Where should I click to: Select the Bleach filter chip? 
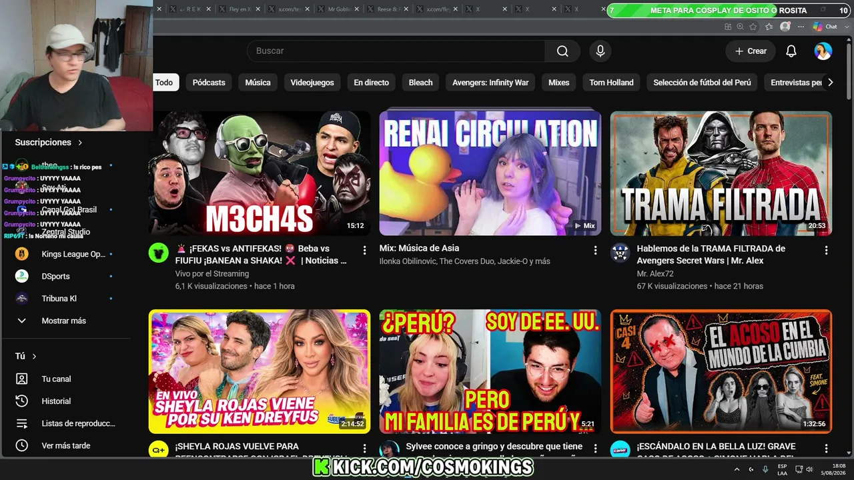pyautogui.click(x=420, y=83)
